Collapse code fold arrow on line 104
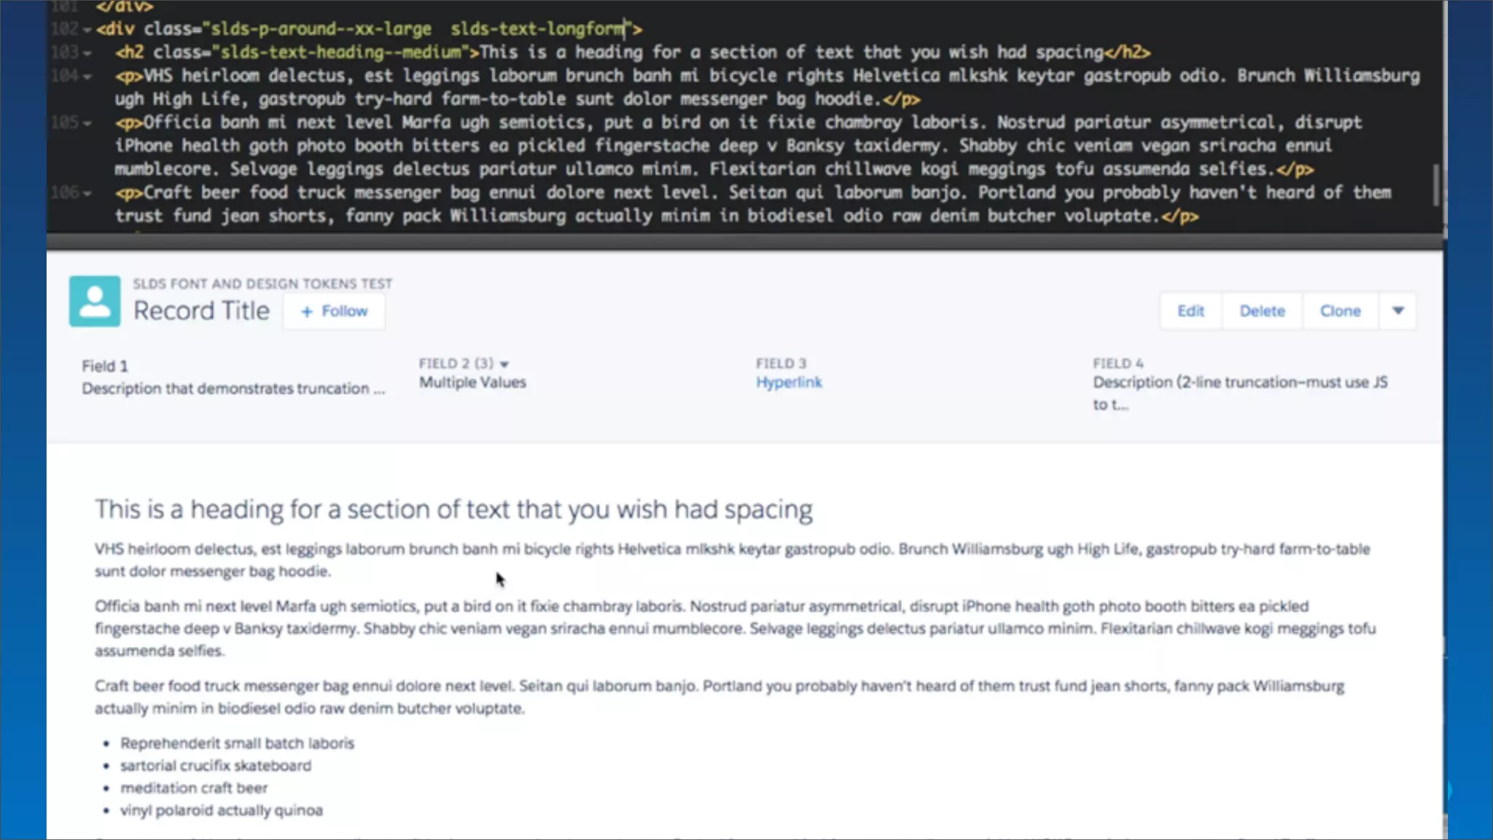 coord(87,76)
